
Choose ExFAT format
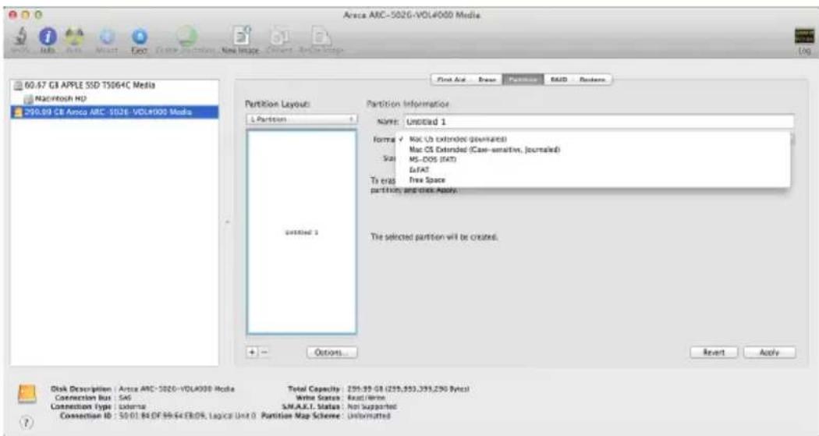tap(593, 170)
